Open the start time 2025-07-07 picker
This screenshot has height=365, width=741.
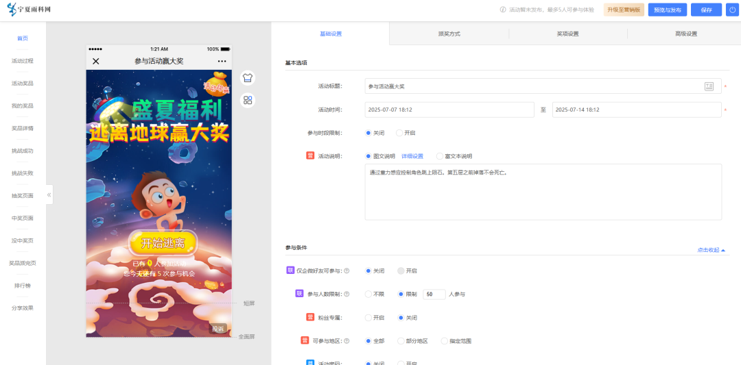tap(449, 110)
